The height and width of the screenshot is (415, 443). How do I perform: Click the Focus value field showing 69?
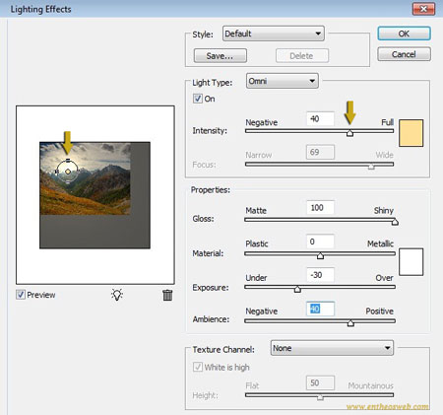click(320, 152)
